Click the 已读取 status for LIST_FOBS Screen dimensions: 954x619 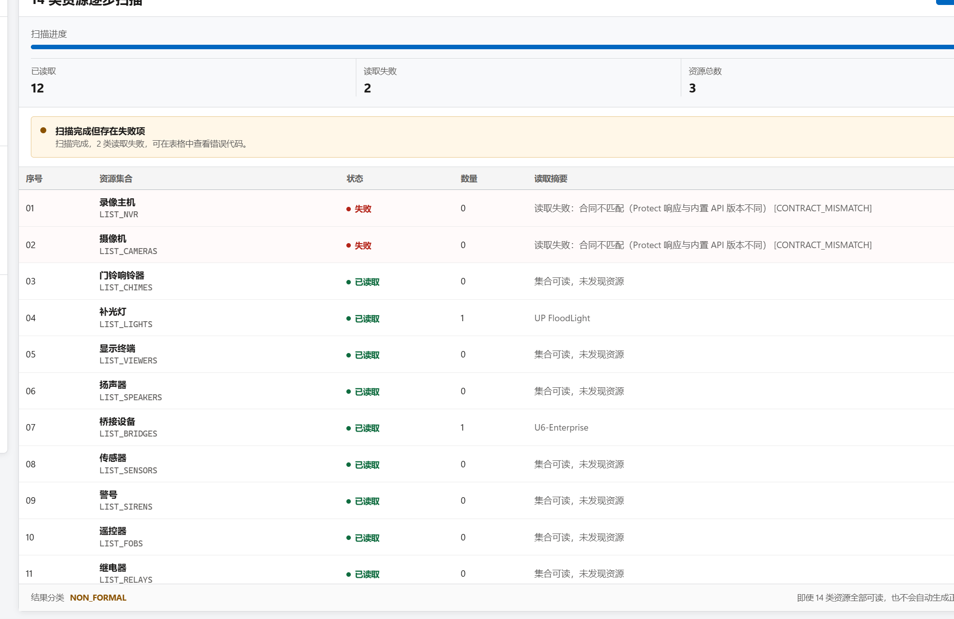pos(363,538)
